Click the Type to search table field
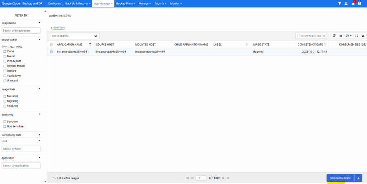 click(x=71, y=36)
